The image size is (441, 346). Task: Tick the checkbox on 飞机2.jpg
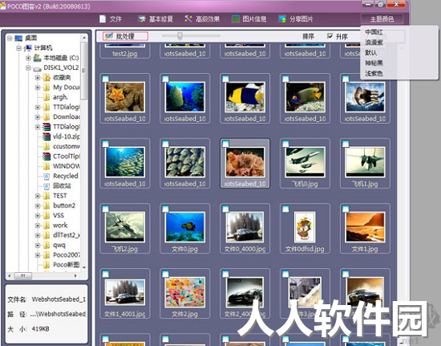(x=106, y=210)
